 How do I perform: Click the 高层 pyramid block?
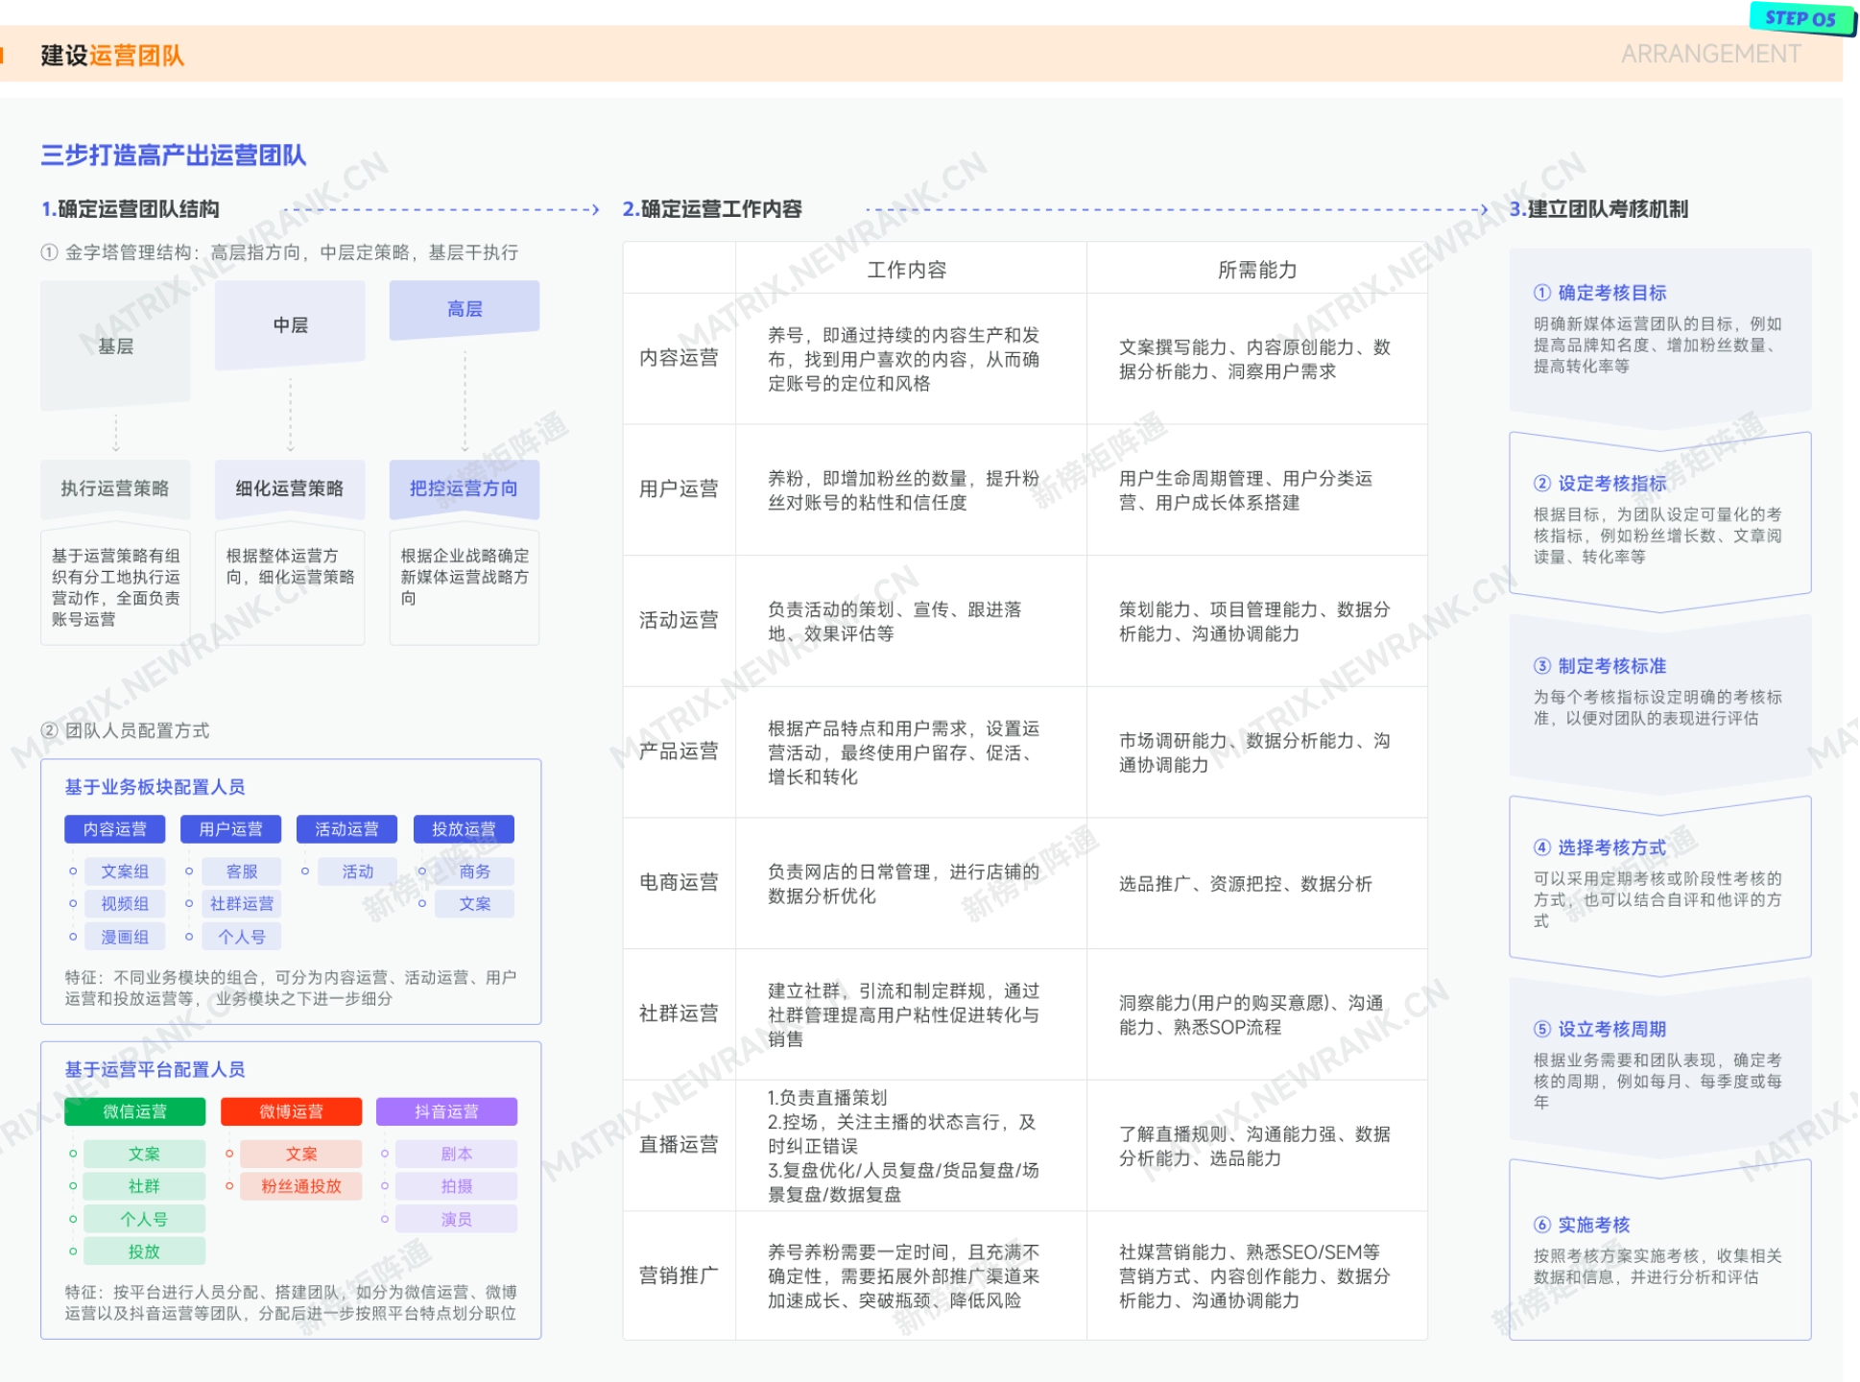pyautogui.click(x=465, y=309)
